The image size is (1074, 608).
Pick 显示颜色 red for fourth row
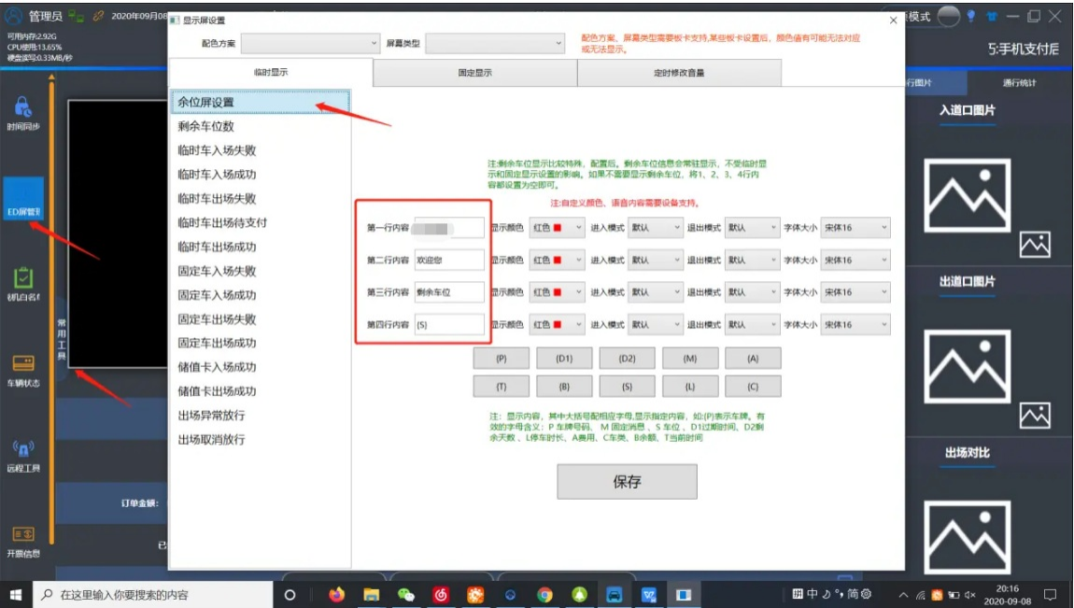(557, 324)
